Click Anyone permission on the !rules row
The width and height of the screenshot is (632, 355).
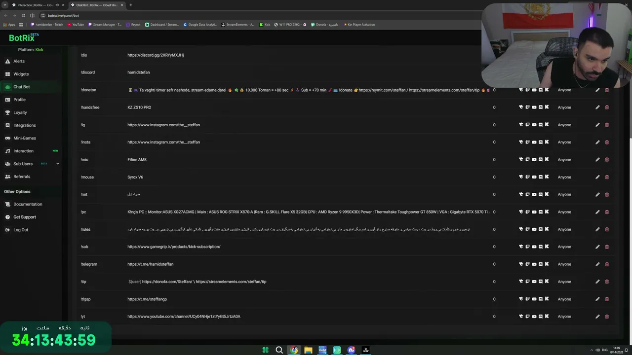(564, 229)
